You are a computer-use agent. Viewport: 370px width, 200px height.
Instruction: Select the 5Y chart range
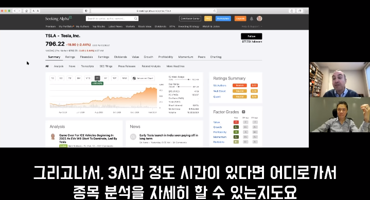coord(105,78)
